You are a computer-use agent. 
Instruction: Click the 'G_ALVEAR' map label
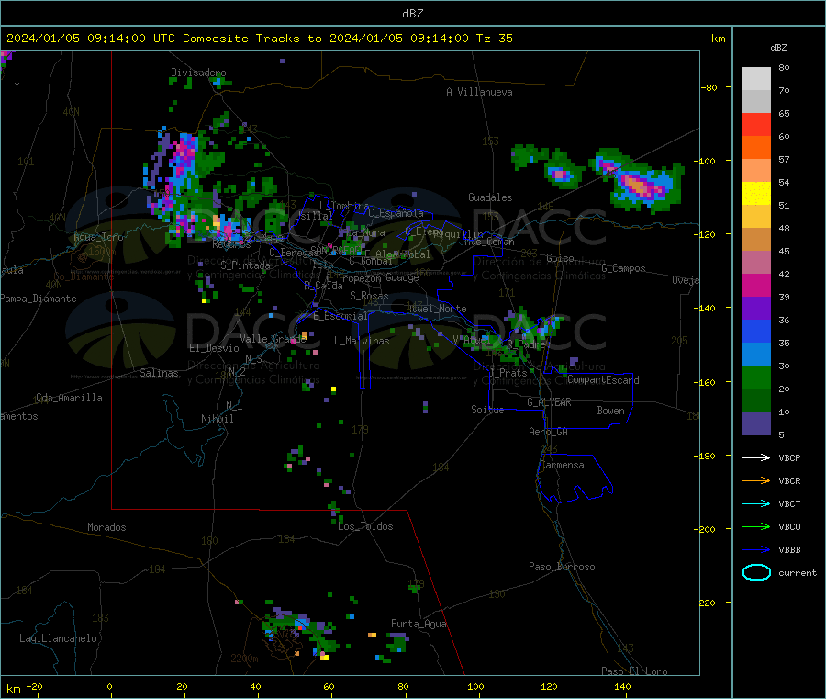coord(549,402)
